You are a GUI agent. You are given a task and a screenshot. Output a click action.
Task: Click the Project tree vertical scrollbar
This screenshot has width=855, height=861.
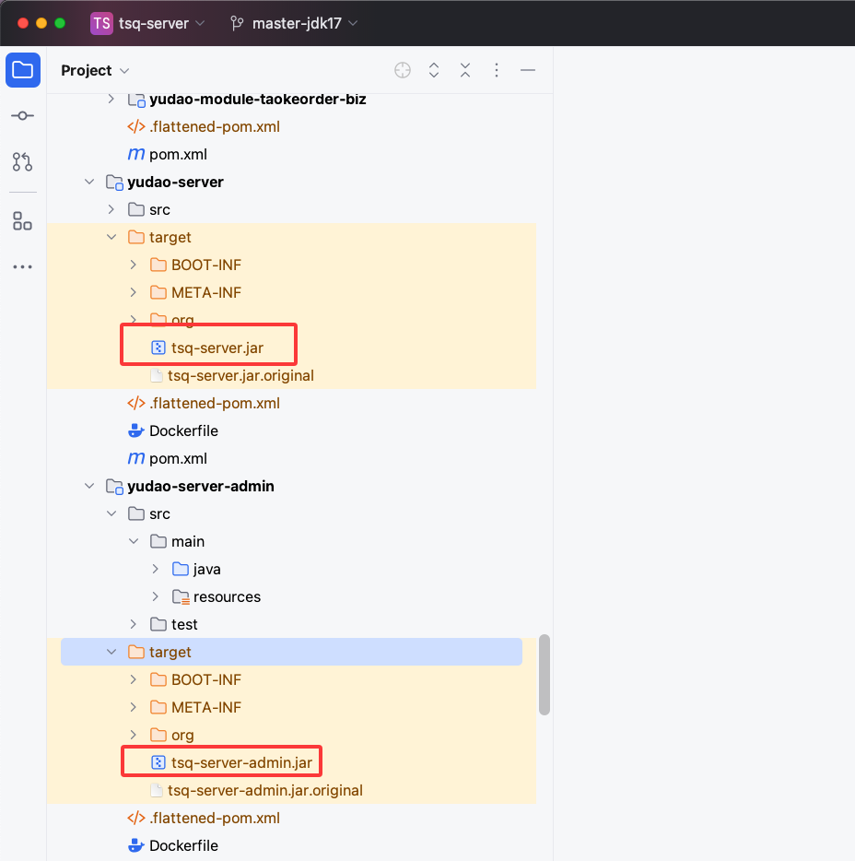(545, 673)
